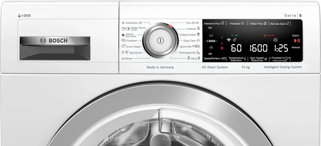321x146 pixels.
Task: Toggle i-DOS 1 with the upper grey pill
Action: pos(210,28)
